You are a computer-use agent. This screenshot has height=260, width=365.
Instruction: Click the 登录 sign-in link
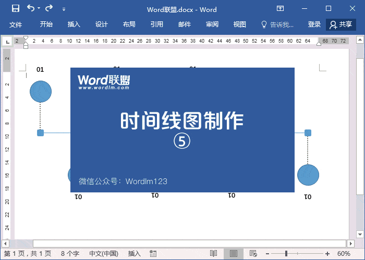[x=314, y=24]
